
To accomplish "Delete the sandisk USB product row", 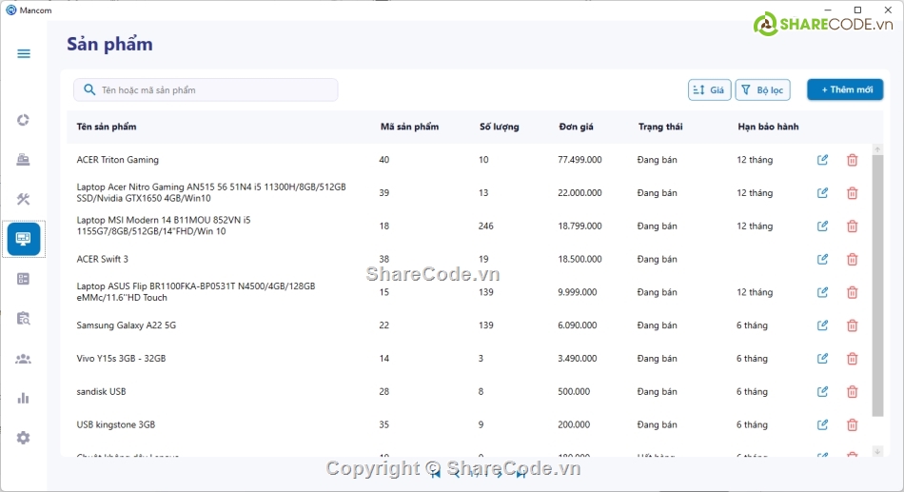I will 852,392.
